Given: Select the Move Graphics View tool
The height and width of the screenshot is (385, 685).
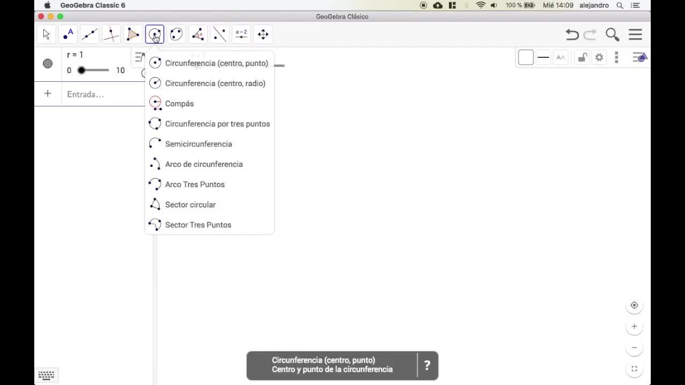Looking at the screenshot, I should 263,34.
